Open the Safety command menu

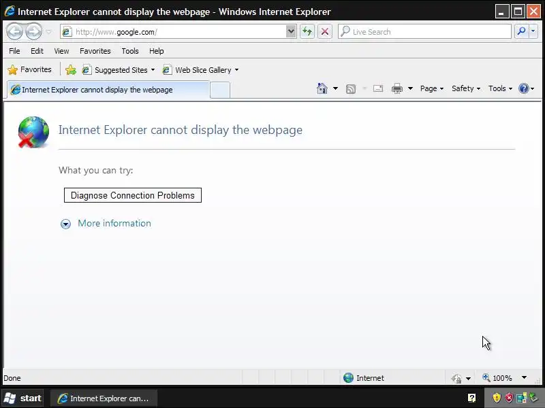pyautogui.click(x=466, y=88)
